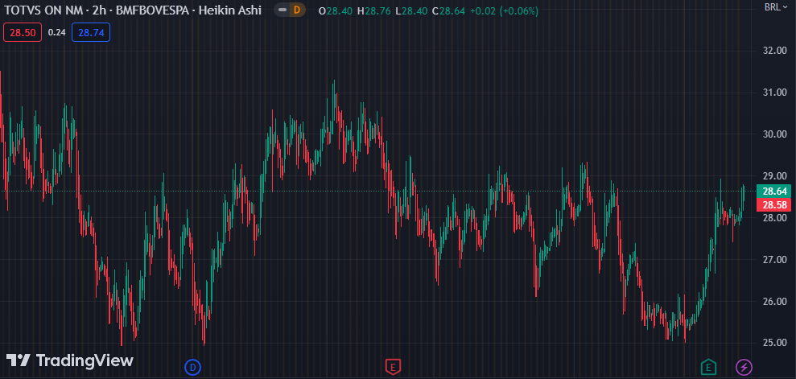Click the low value L28.40
The height and width of the screenshot is (379, 796).
click(x=412, y=10)
